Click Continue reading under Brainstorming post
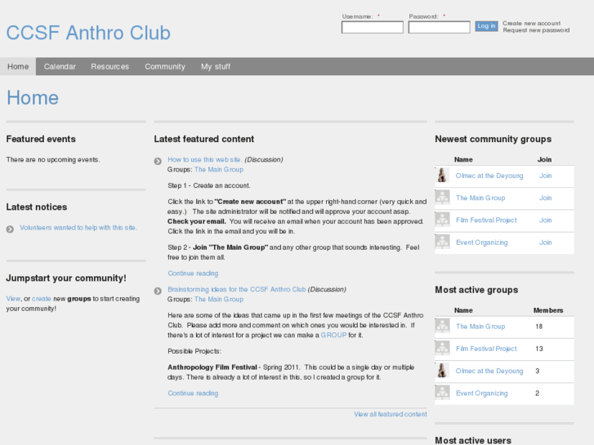 pyautogui.click(x=193, y=394)
